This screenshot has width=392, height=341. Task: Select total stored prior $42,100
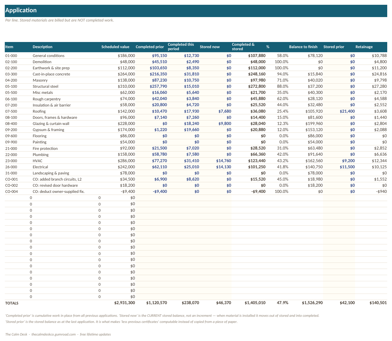(347, 303)
